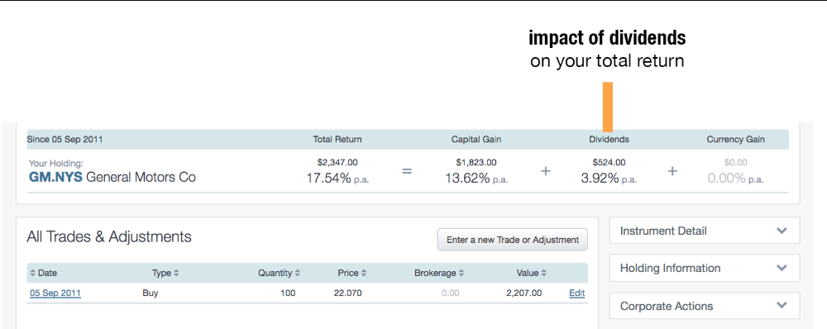Open the 05 Sep 2011 trade link
This screenshot has width=827, height=329.
tap(55, 293)
